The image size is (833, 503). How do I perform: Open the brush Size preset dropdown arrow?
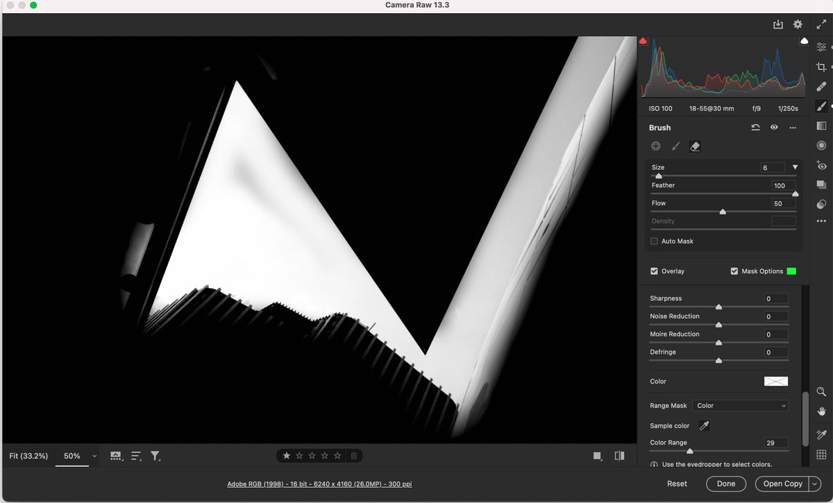[796, 167]
